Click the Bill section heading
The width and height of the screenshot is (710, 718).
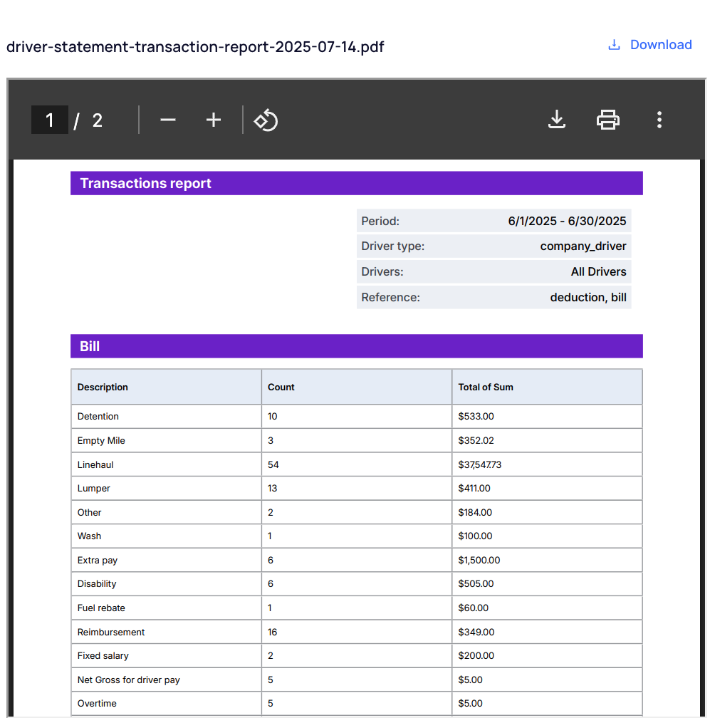(x=90, y=346)
